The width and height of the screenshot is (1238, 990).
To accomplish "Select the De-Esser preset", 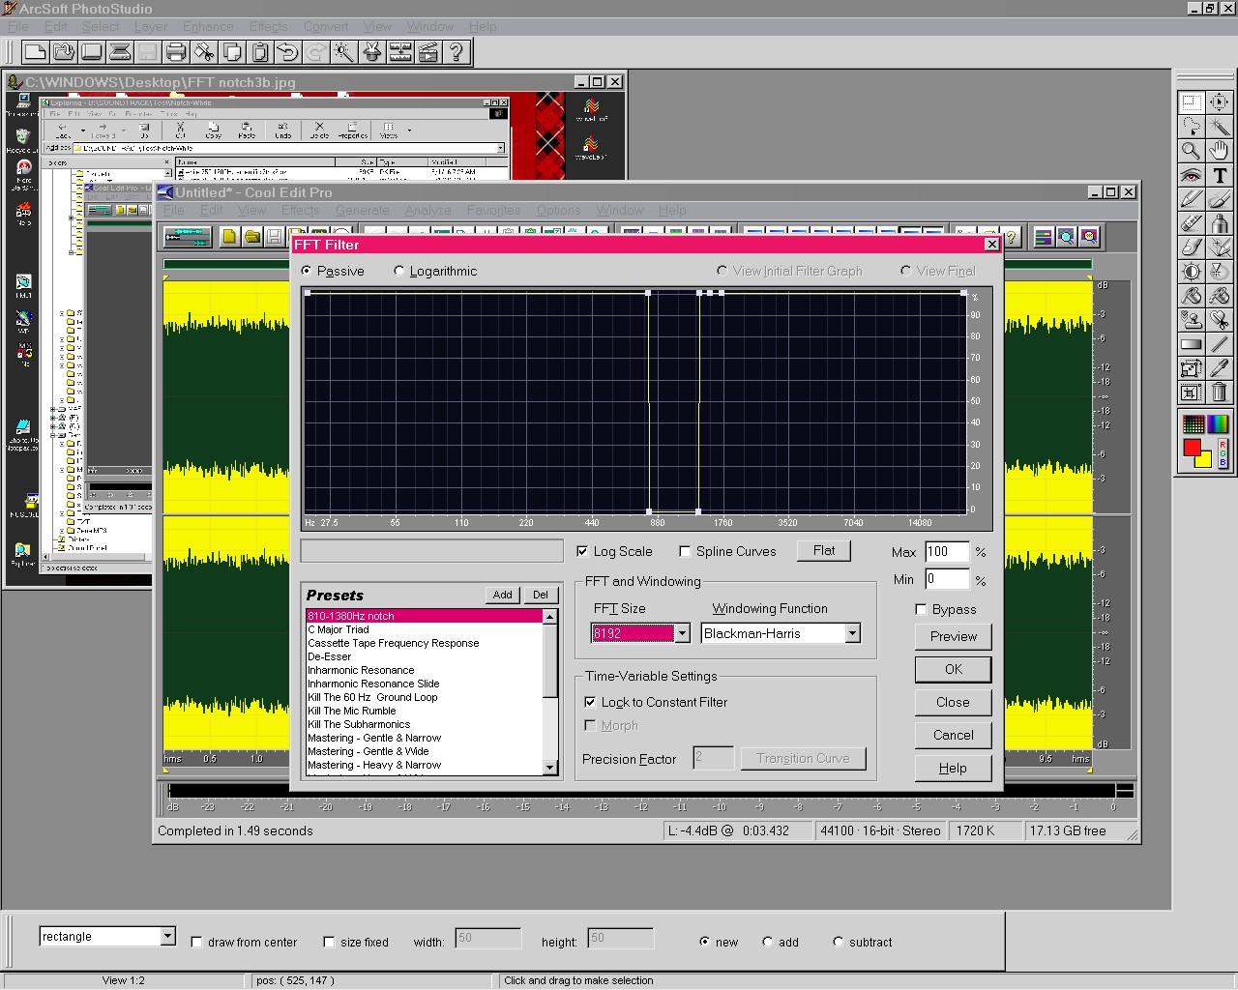I will (424, 656).
